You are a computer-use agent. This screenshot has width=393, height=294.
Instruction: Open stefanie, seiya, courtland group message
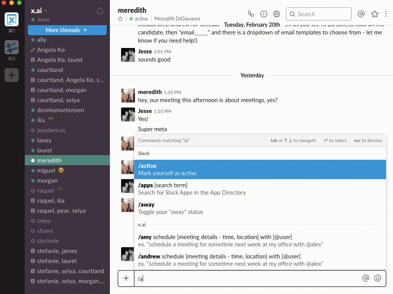(x=67, y=271)
